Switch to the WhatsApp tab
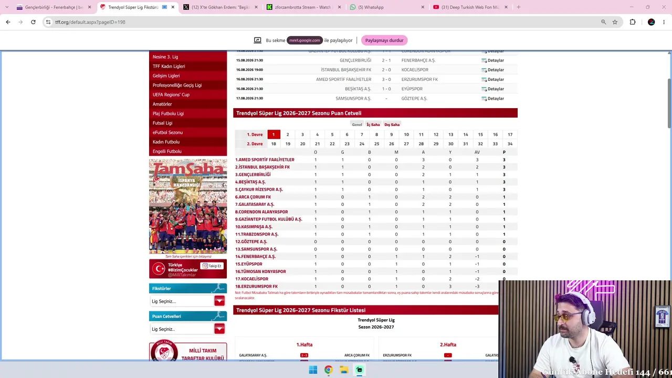The width and height of the screenshot is (672, 378). coord(387,7)
